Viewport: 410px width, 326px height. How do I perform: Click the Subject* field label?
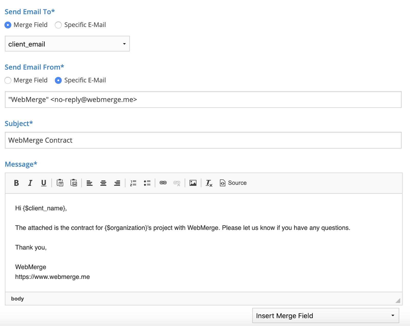19,124
